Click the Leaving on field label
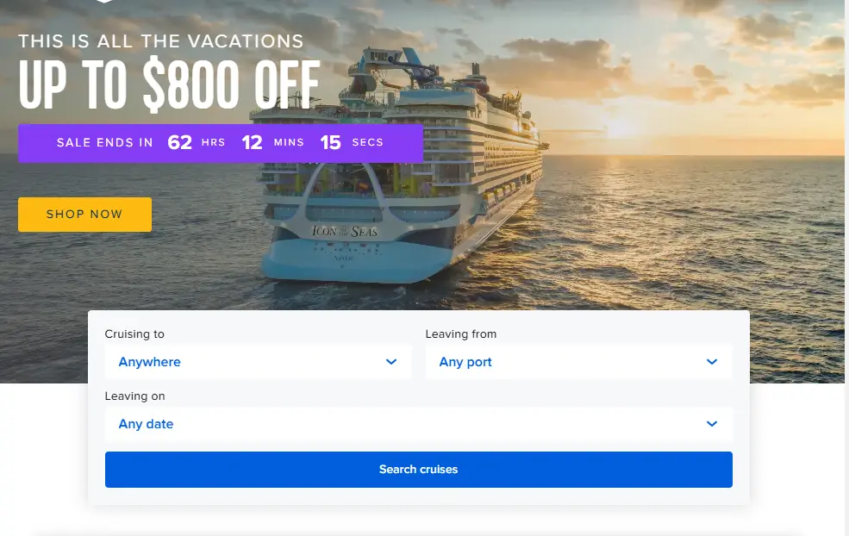This screenshot has height=536, width=849. [x=134, y=396]
